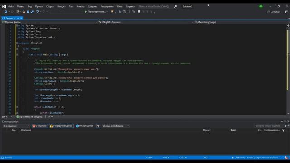Open the Сборка menu
The image size is (290, 163).
tap(50, 6)
